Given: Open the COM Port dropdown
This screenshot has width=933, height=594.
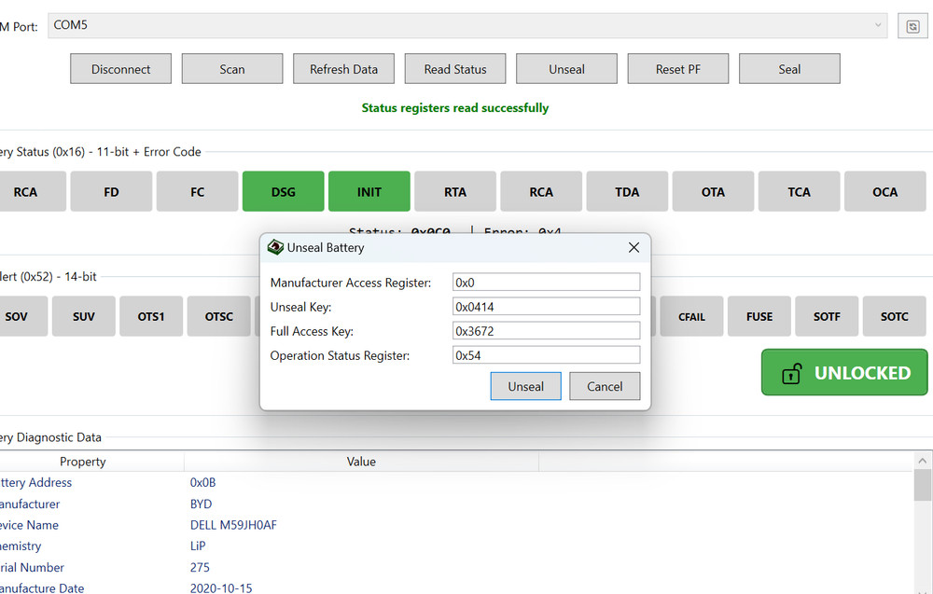Looking at the screenshot, I should click(466, 26).
